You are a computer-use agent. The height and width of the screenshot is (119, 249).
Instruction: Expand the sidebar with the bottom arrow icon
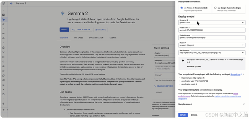4,116
